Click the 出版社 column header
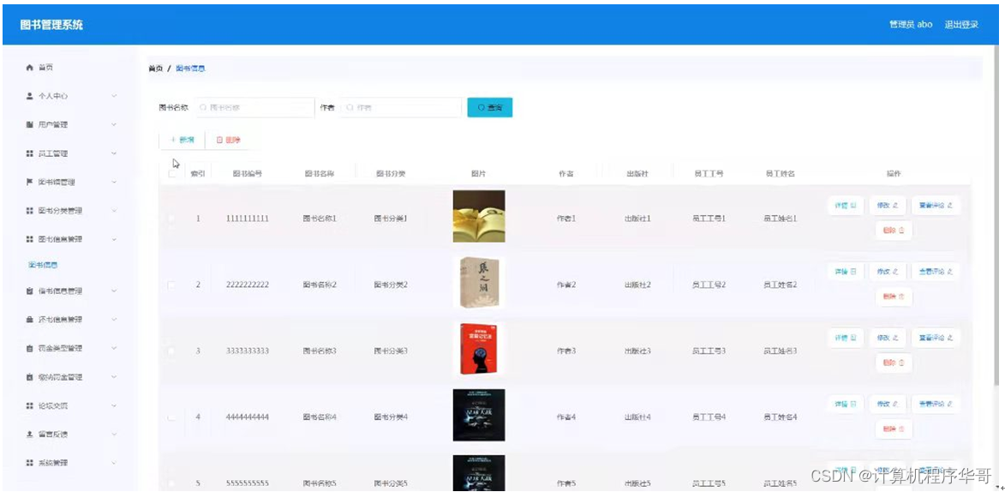Viewport: 1005px width, 492px height. pos(637,174)
